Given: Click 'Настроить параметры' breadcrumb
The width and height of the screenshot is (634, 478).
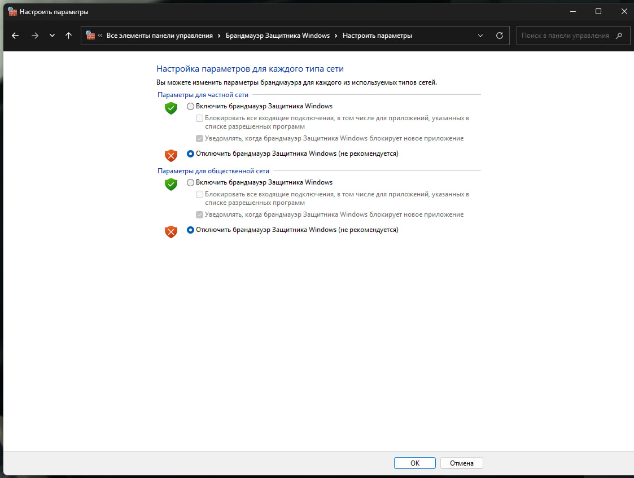Looking at the screenshot, I should coord(377,36).
